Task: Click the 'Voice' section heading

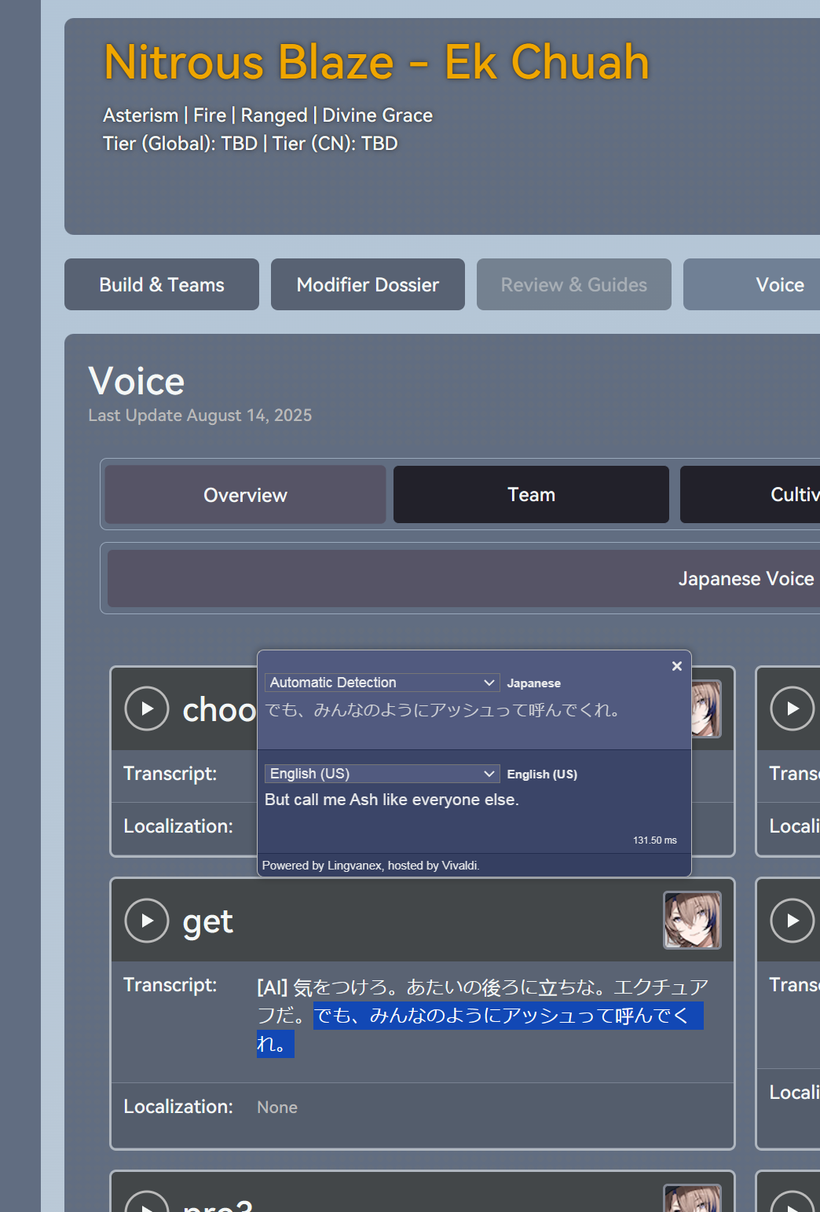Action: pyautogui.click(x=137, y=382)
